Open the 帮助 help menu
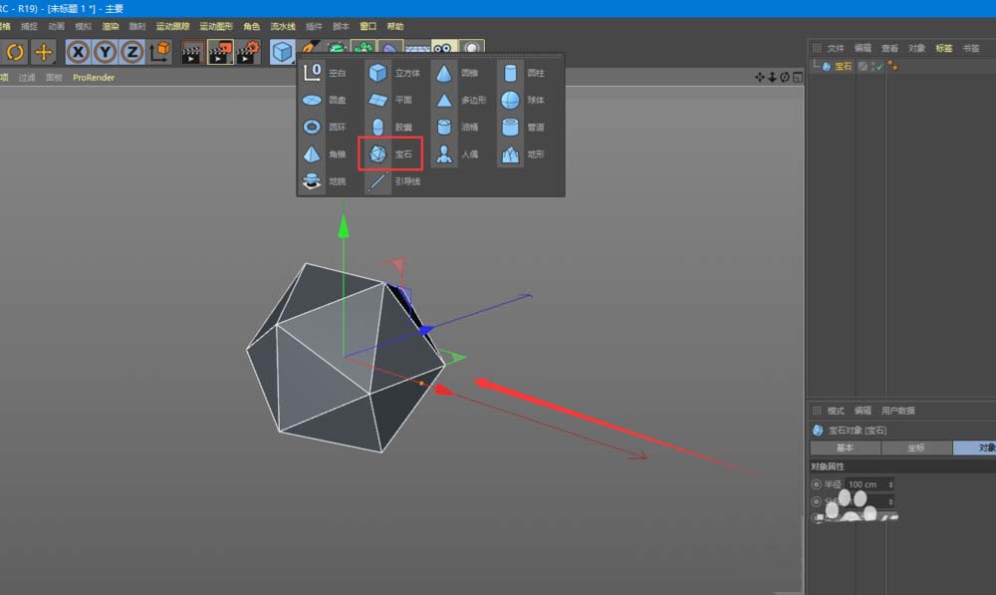The height and width of the screenshot is (595, 996). [395, 26]
